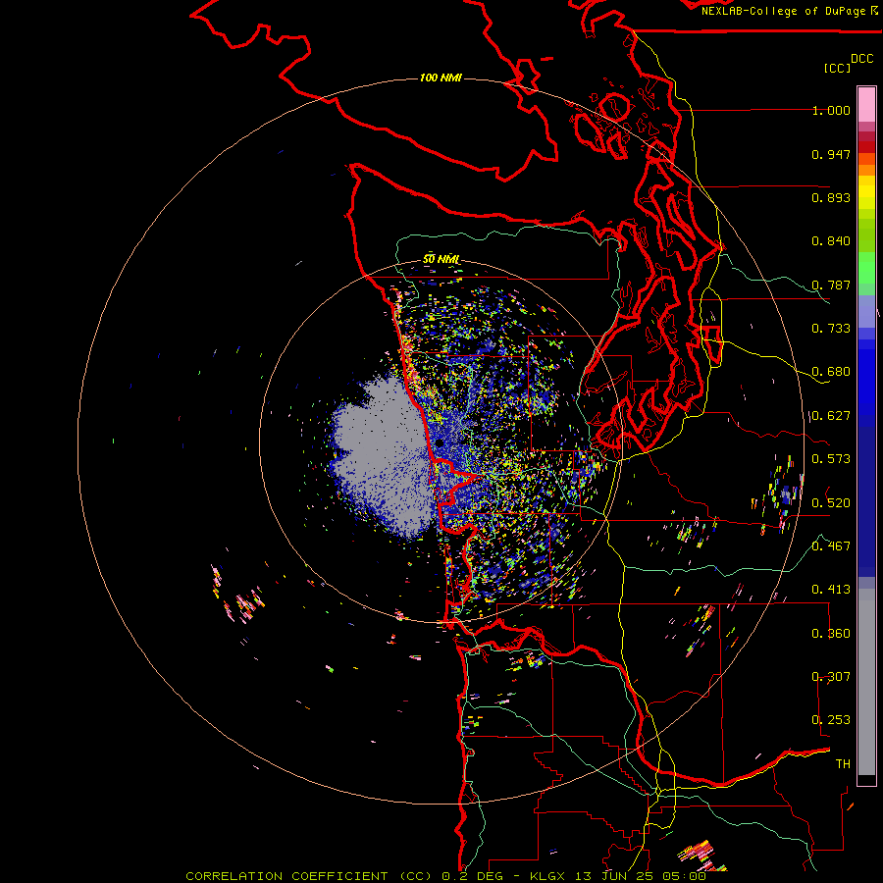
Task: Click the black radar site dot at the map center
Action: [440, 443]
